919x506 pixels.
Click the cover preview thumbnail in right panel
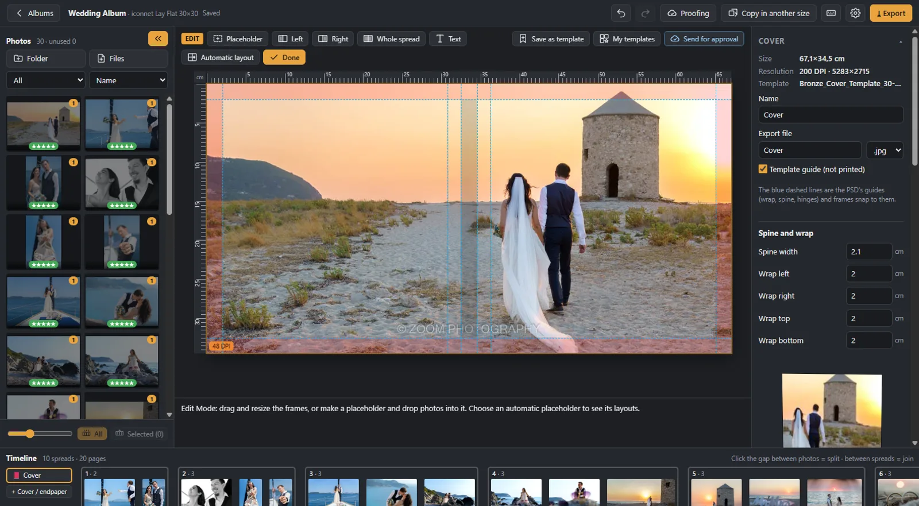pyautogui.click(x=832, y=411)
